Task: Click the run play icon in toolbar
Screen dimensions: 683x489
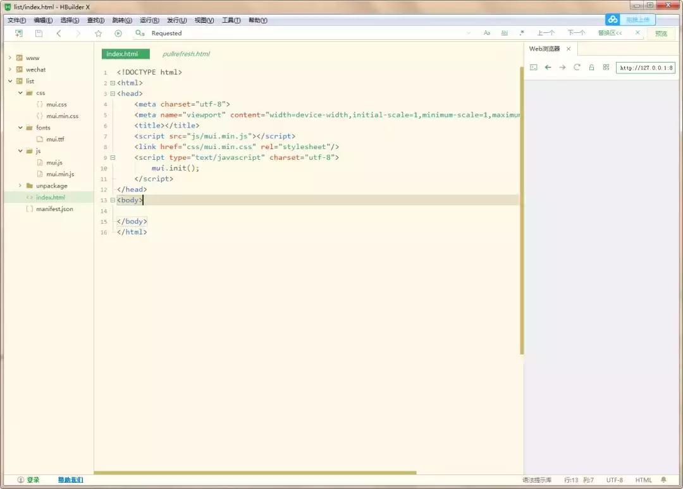Action: pyautogui.click(x=118, y=33)
